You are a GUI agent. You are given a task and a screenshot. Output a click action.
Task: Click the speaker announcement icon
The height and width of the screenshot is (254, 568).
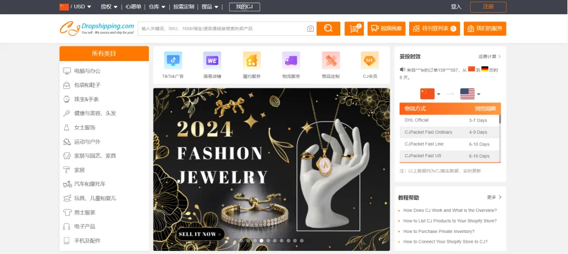pyautogui.click(x=402, y=69)
